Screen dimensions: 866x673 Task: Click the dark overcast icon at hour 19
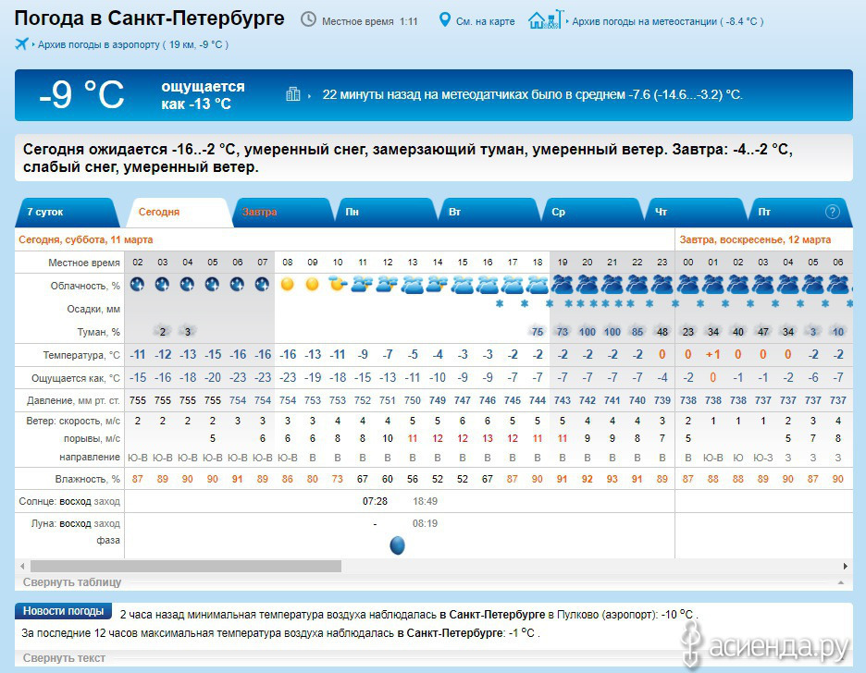(563, 285)
